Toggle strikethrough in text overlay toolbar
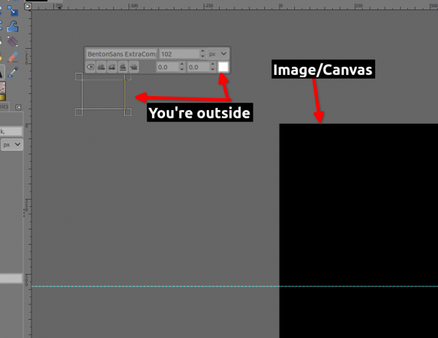 (x=134, y=67)
